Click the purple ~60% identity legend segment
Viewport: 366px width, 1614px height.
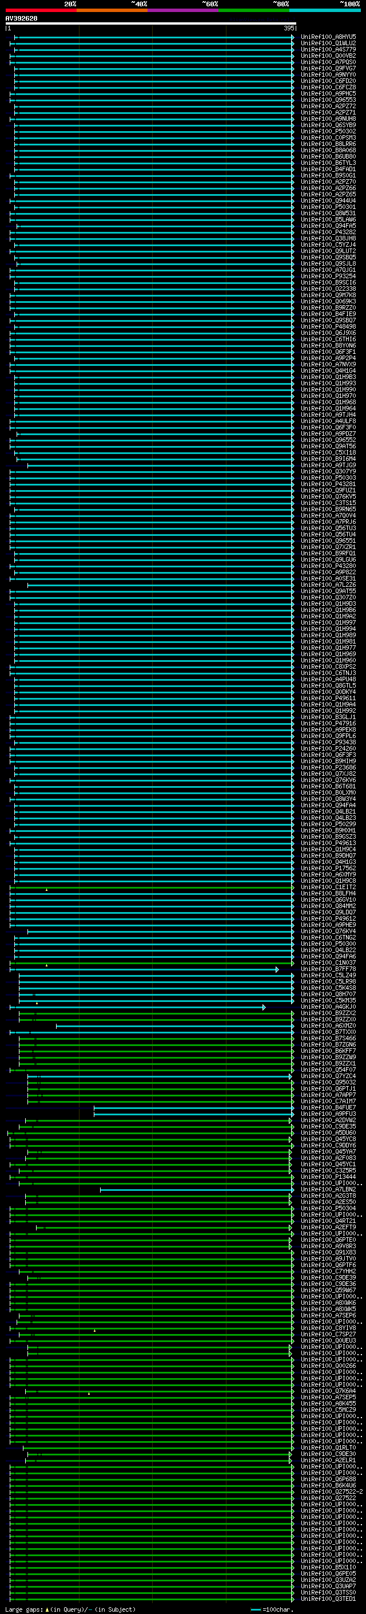click(x=182, y=10)
